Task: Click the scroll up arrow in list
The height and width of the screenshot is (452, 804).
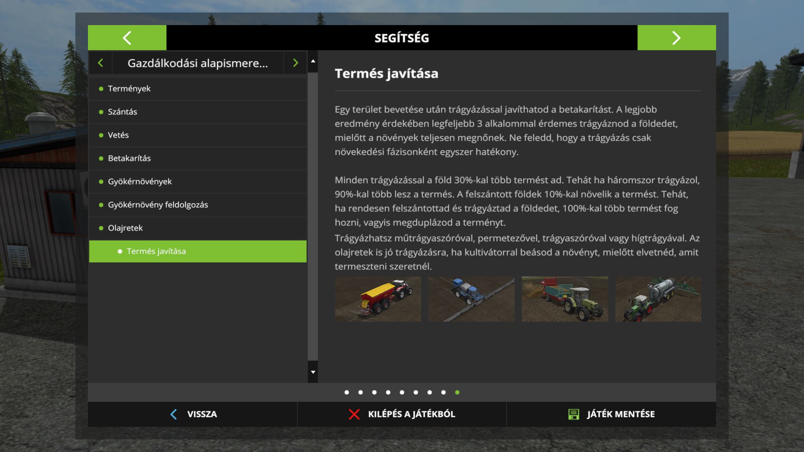Action: point(313,61)
